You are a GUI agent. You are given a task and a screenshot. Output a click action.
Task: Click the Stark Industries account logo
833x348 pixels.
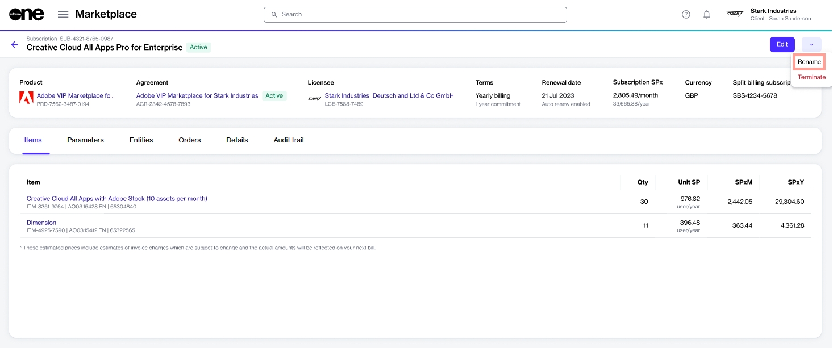click(x=735, y=14)
